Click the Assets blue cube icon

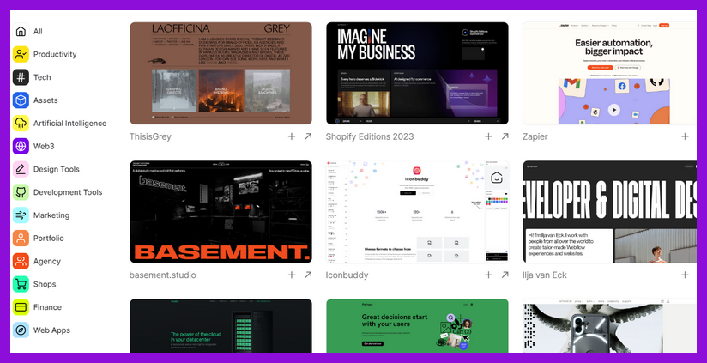coord(21,100)
